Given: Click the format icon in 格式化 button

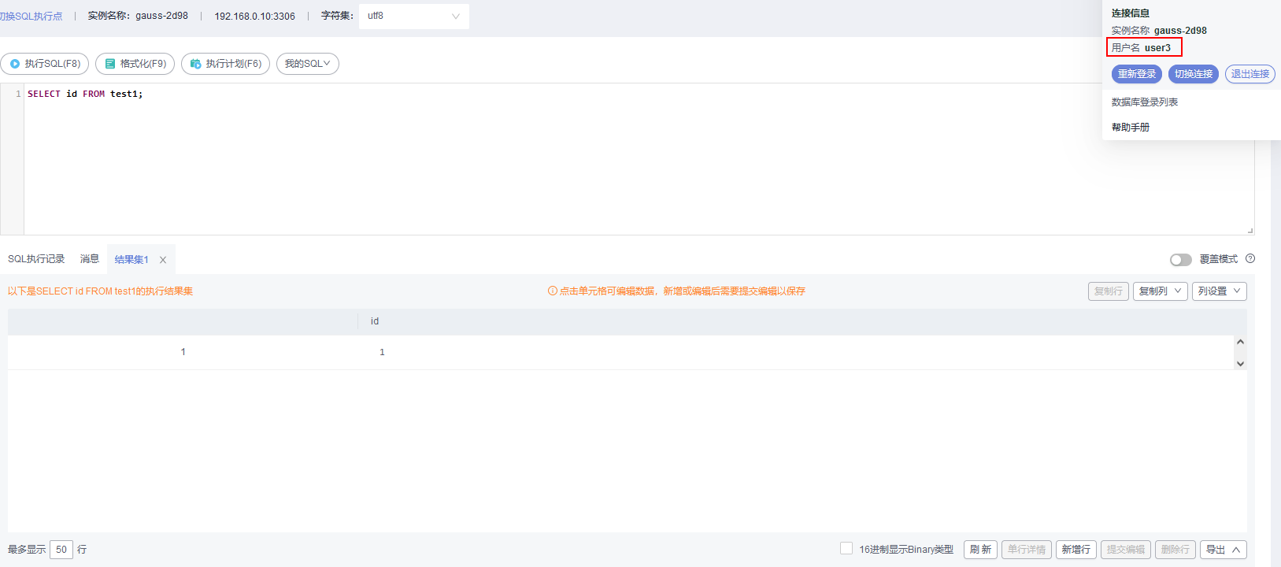Looking at the screenshot, I should coord(110,64).
